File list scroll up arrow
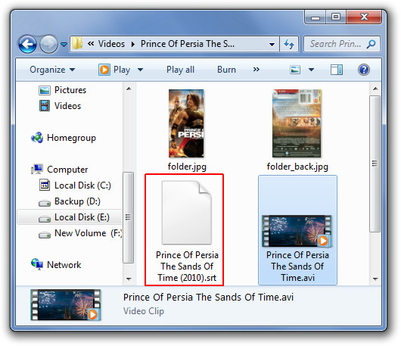The width and height of the screenshot is (401, 346). (375, 89)
